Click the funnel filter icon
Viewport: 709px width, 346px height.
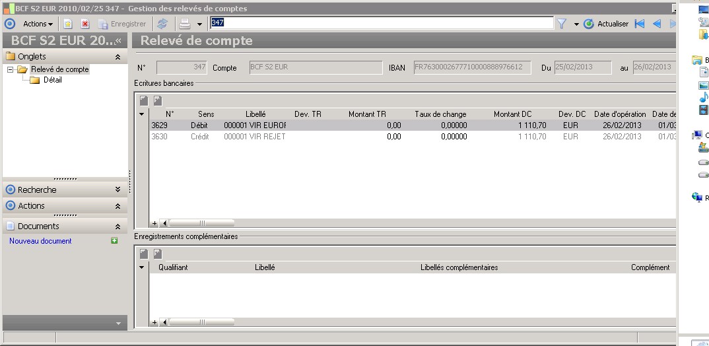(562, 24)
